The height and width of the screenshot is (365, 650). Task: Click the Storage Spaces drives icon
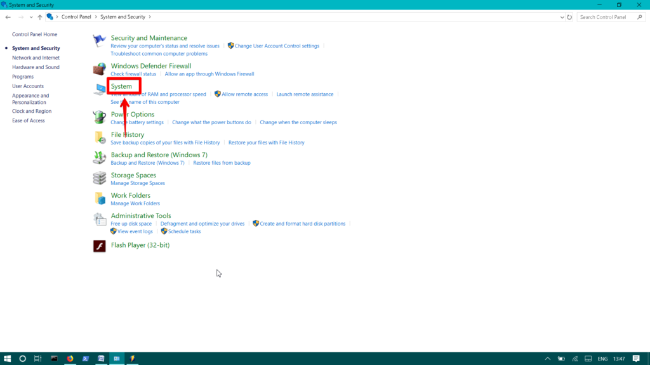pyautogui.click(x=99, y=178)
